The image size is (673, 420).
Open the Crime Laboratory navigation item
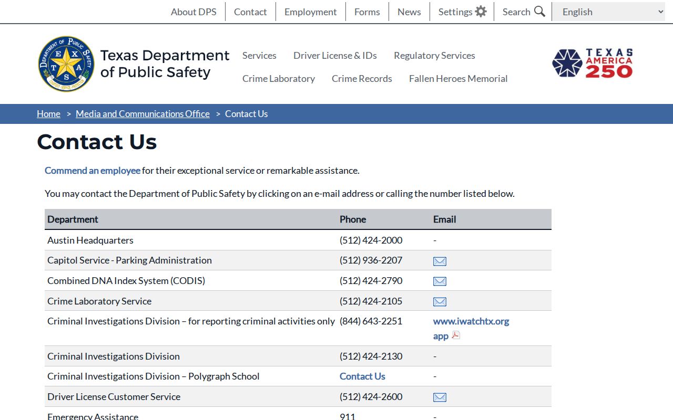(279, 78)
